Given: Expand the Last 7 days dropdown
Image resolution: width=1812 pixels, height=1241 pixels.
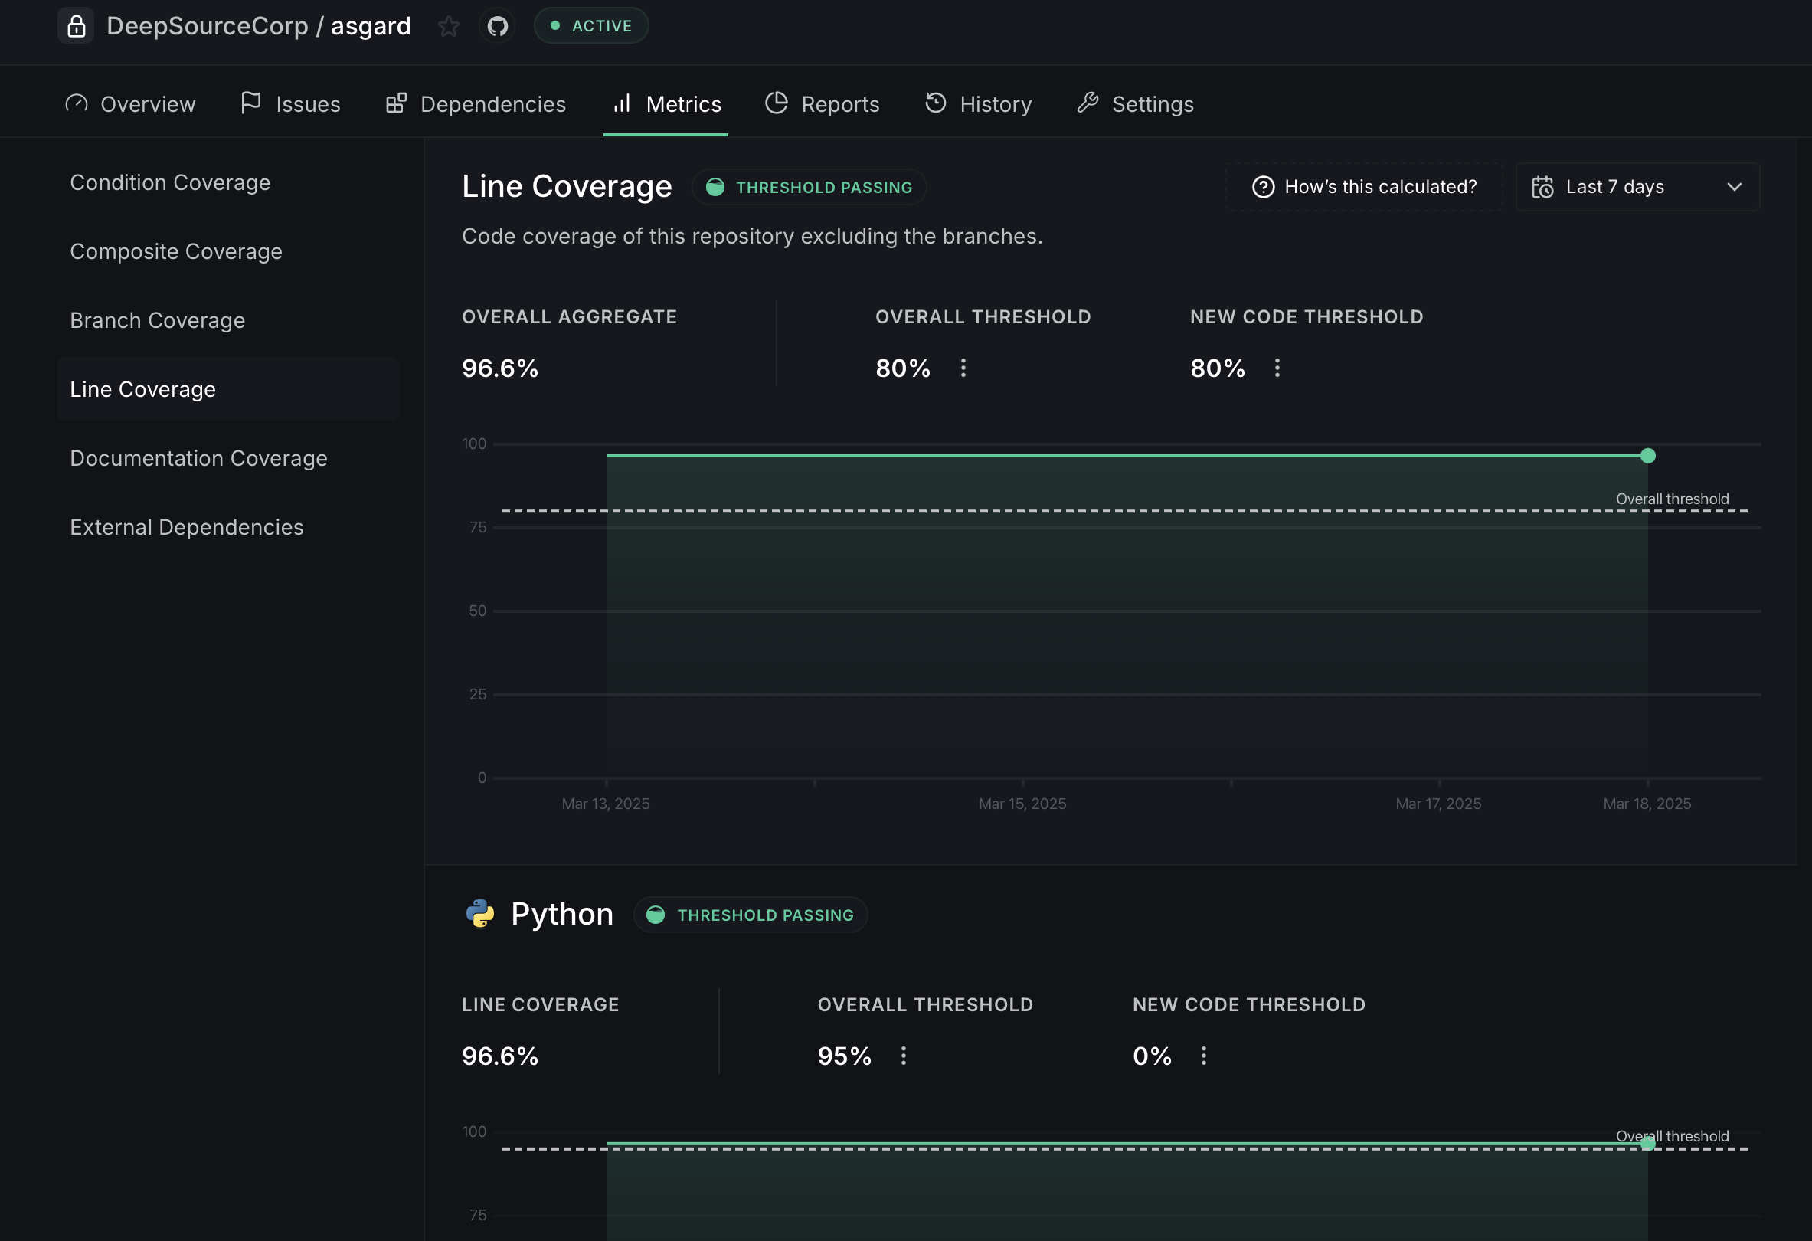Looking at the screenshot, I should [x=1734, y=187].
